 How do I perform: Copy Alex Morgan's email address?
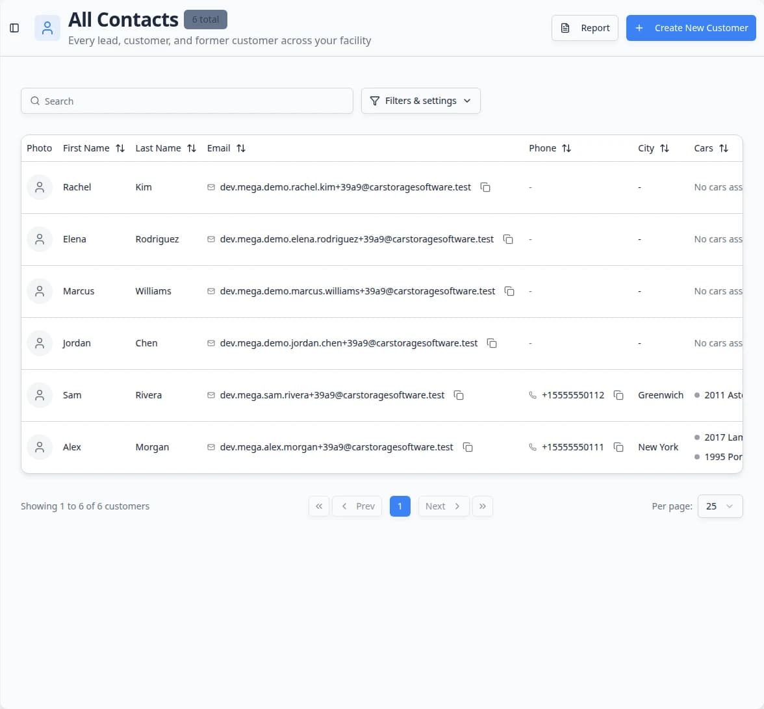pos(468,447)
